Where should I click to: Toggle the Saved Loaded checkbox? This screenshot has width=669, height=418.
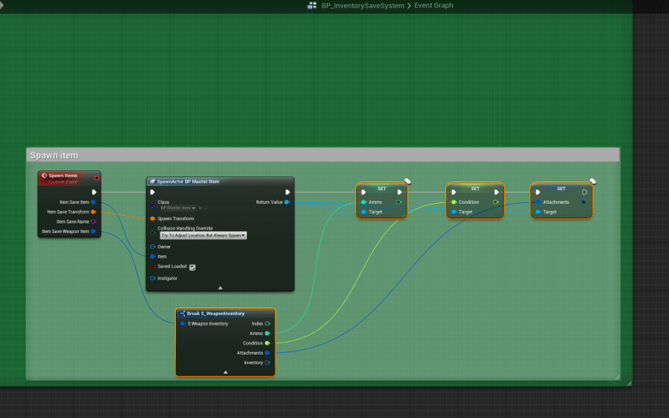(x=192, y=266)
